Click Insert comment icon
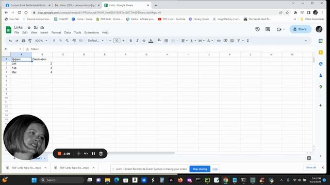330x185 pixels. click(x=225, y=41)
